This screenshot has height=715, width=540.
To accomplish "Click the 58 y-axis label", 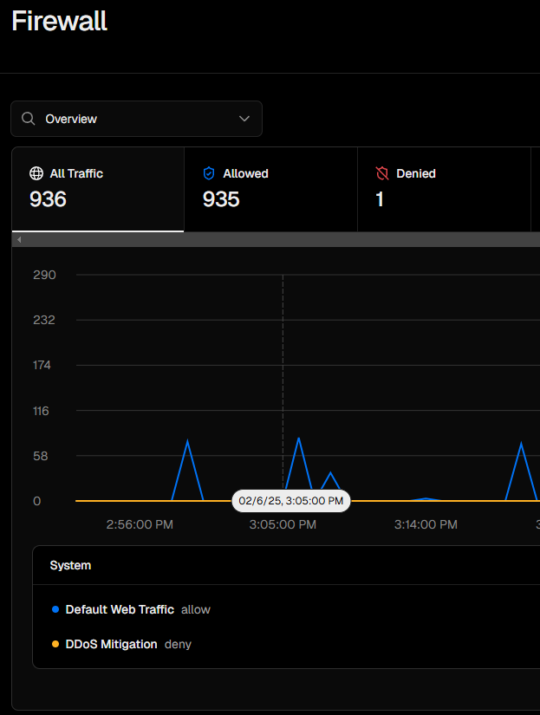I will 40,456.
